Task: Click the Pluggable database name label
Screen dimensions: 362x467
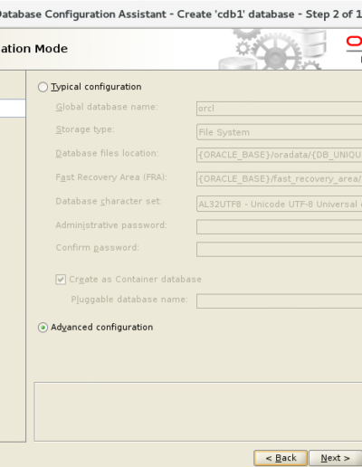Action: (129, 300)
